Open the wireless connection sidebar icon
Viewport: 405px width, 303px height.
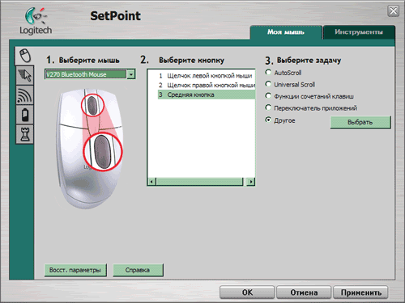click(24, 95)
